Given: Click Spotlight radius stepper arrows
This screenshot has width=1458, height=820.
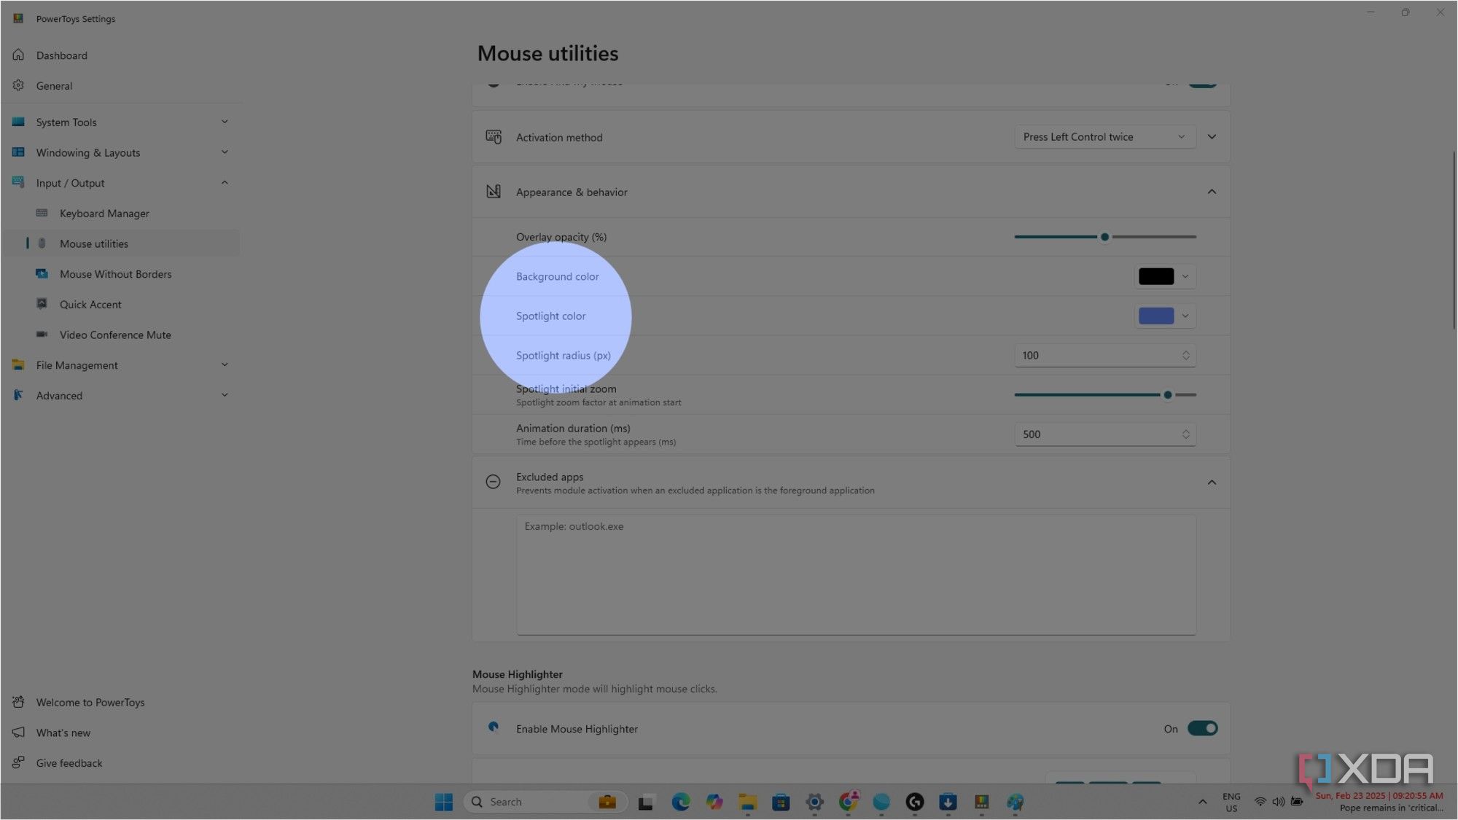Looking at the screenshot, I should pos(1185,356).
